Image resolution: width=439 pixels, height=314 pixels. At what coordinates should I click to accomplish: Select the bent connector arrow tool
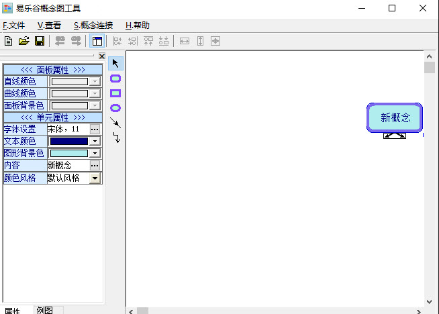click(117, 138)
